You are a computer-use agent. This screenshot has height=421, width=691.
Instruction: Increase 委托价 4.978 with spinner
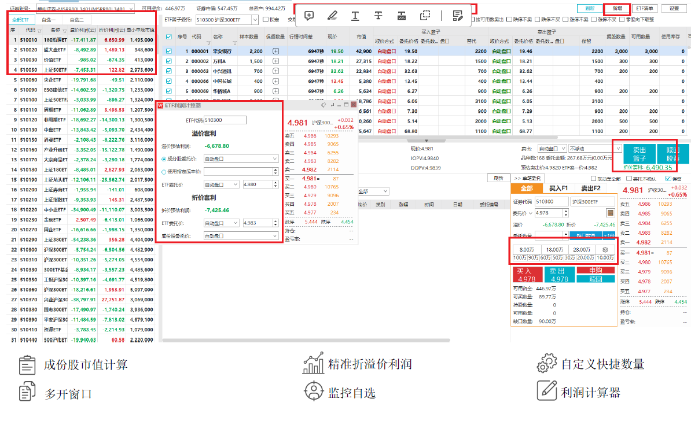[x=566, y=211]
